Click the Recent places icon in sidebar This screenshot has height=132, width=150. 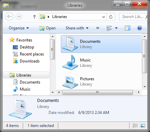click(15, 54)
